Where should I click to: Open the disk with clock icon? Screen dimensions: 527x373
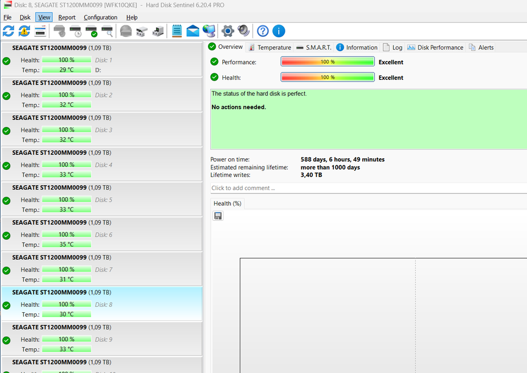pyautogui.click(x=75, y=31)
